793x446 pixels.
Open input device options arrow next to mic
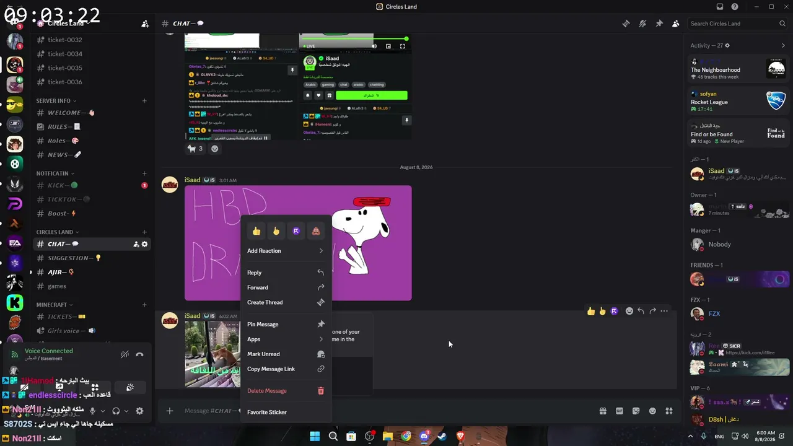click(102, 411)
